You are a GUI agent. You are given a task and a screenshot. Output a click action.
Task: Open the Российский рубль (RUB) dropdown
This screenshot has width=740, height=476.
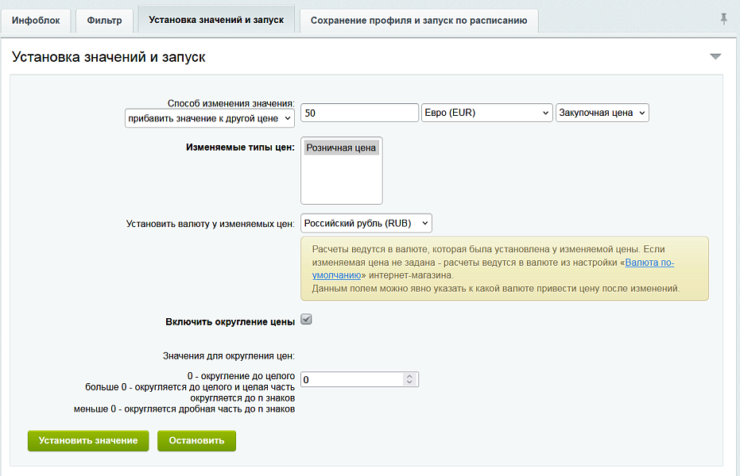(366, 223)
